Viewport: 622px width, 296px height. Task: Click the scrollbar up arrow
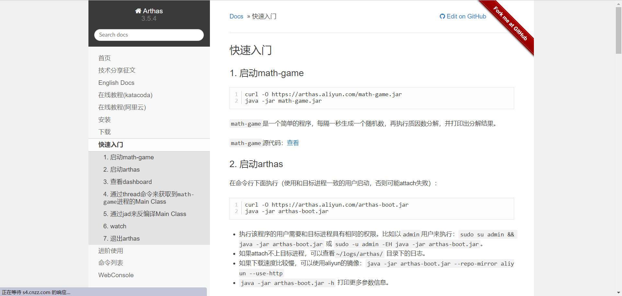click(618, 3)
